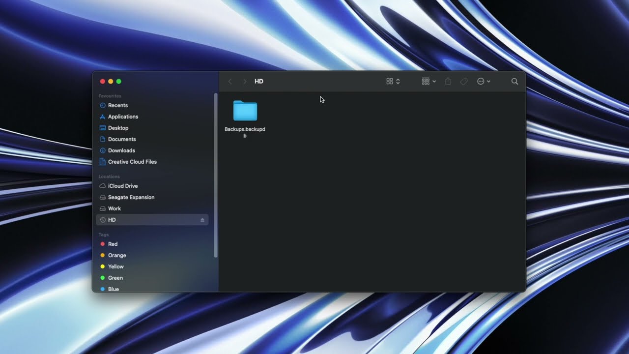Switch to icon view grid button

[x=390, y=81]
